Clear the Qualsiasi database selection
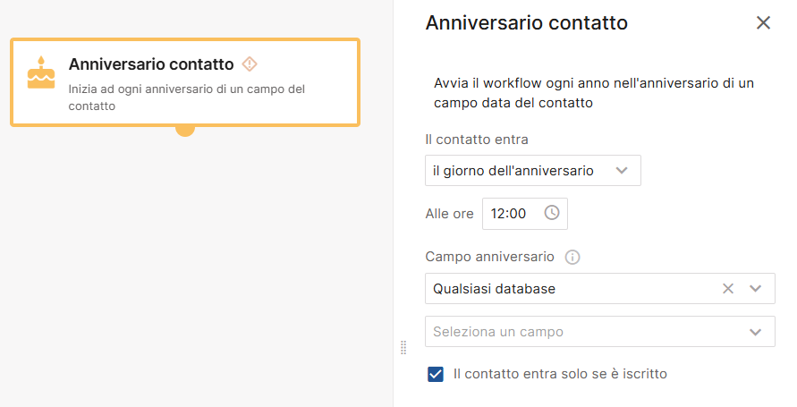Screen dimensions: 797x407 [x=728, y=288]
